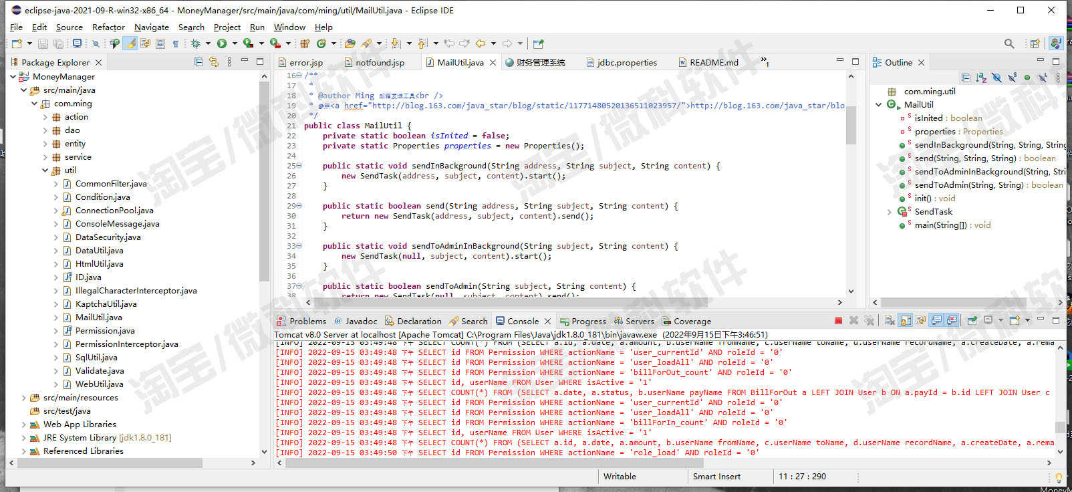The image size is (1072, 492).
Task: Switch to jdbc.properties tab
Action: click(x=622, y=62)
